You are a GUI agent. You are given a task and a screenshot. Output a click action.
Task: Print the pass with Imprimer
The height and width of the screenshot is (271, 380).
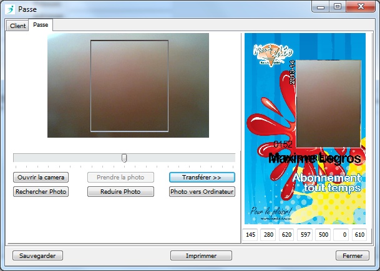point(201,255)
